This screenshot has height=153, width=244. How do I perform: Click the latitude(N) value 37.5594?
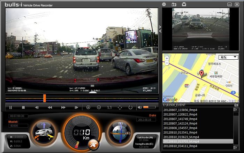144,140
